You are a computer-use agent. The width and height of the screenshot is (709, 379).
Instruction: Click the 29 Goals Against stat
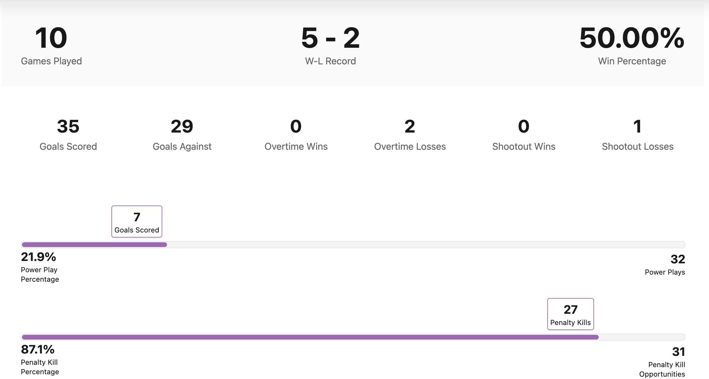pyautogui.click(x=182, y=127)
